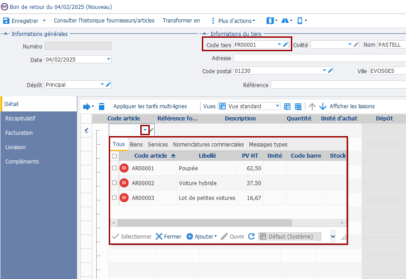406x279 pixels.
Task: Open the Défaut (Système) view dropdown
Action: click(x=290, y=236)
